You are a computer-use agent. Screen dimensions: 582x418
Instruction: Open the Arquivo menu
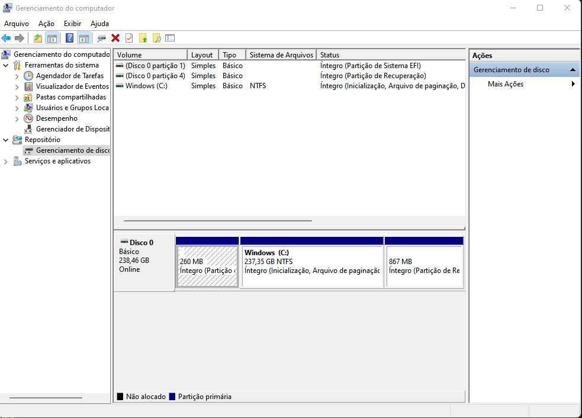tap(17, 24)
